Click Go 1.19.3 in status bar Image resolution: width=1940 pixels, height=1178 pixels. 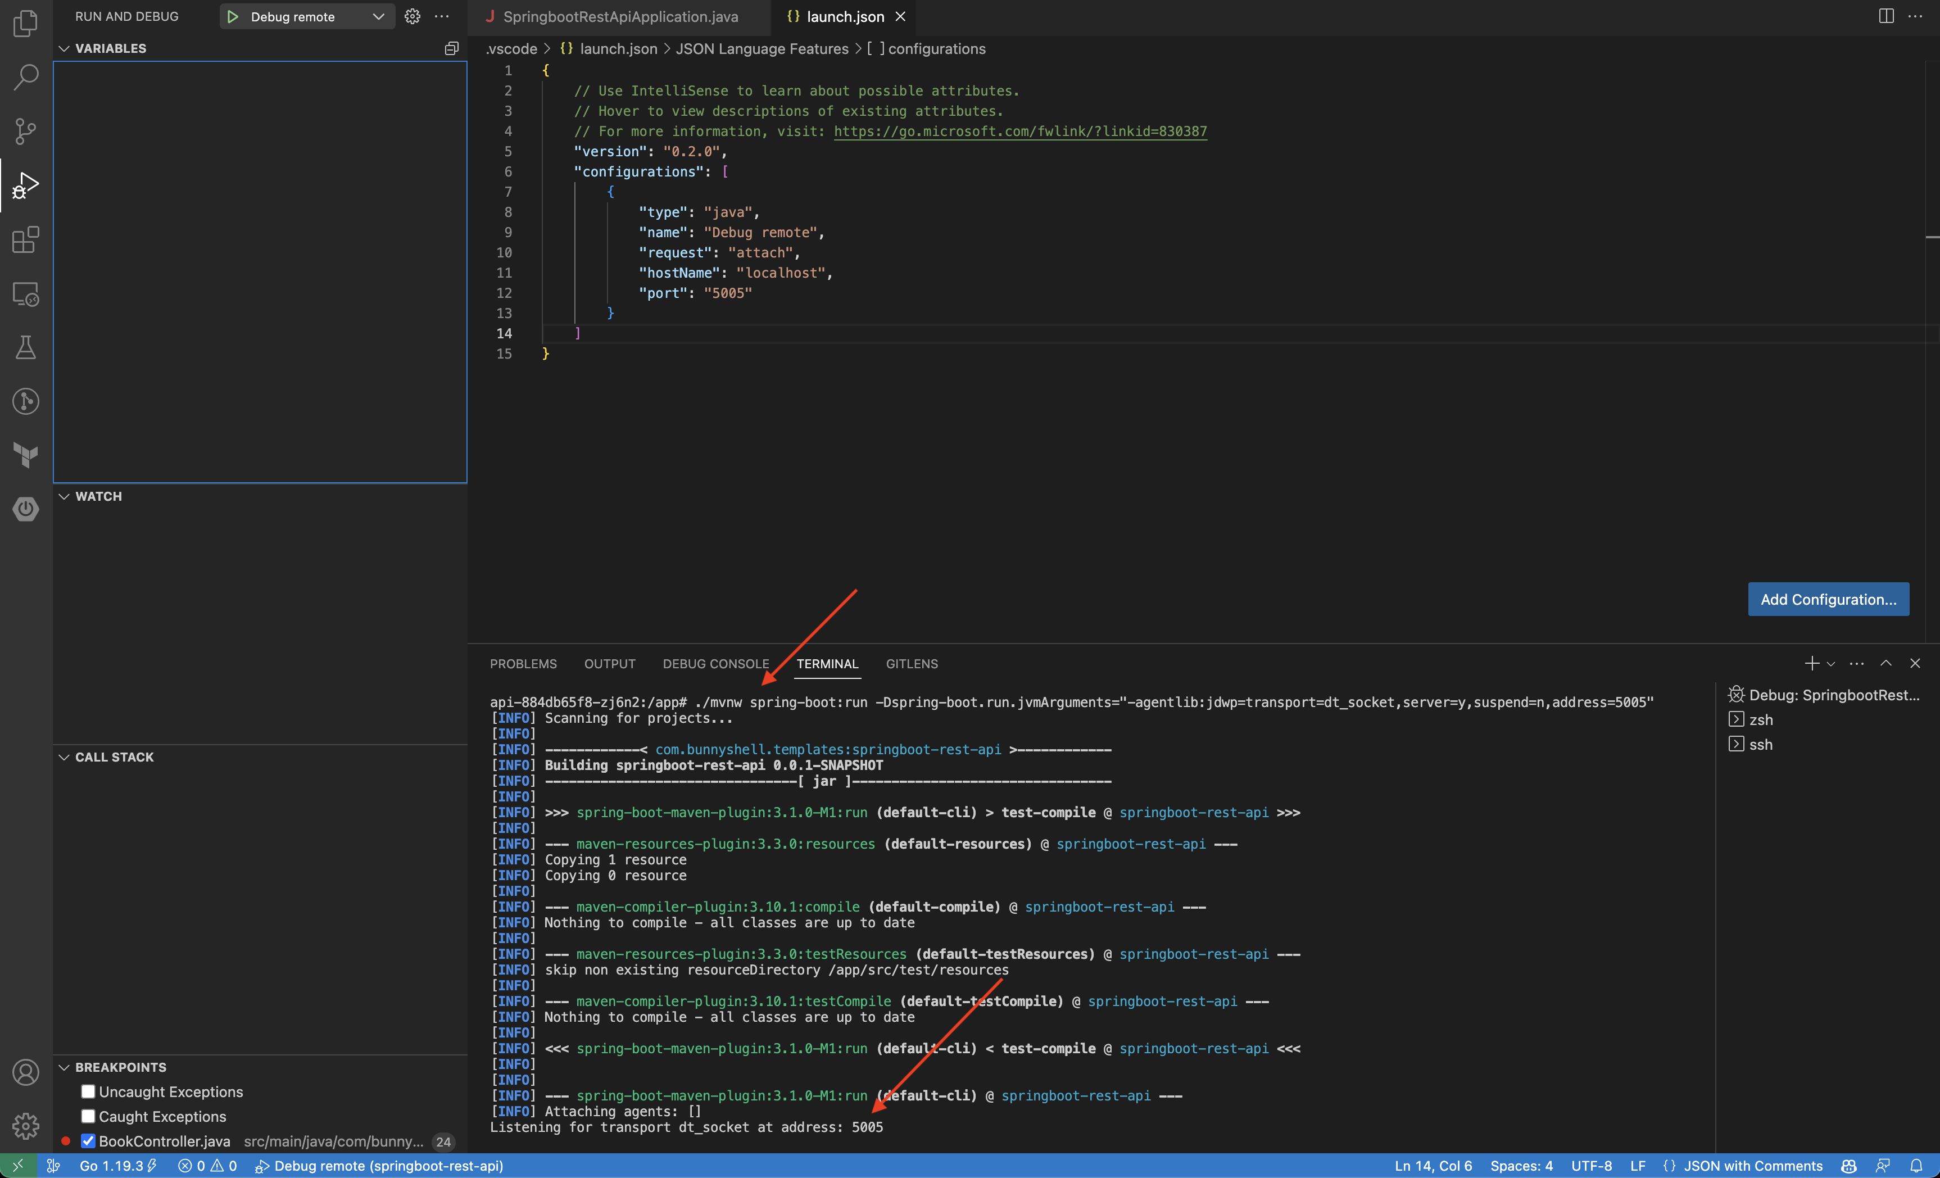pyautogui.click(x=119, y=1166)
